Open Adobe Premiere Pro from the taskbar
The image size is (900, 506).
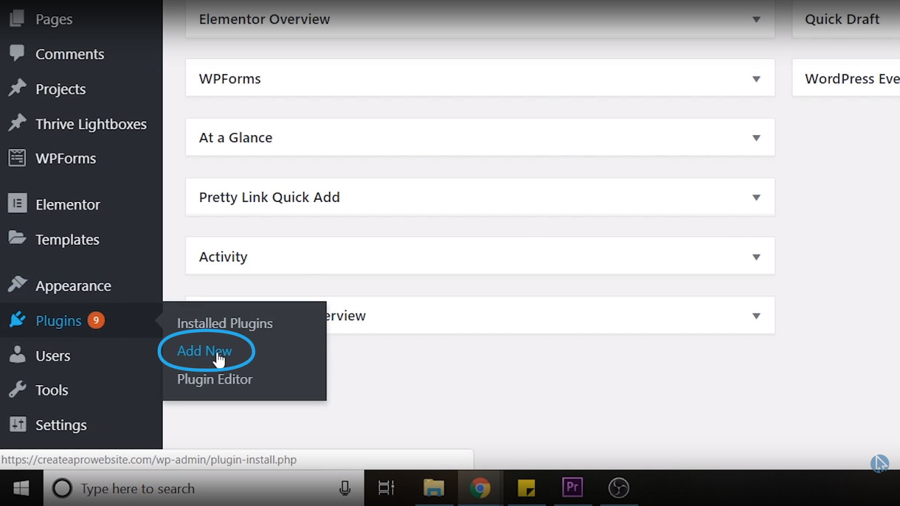(x=573, y=487)
